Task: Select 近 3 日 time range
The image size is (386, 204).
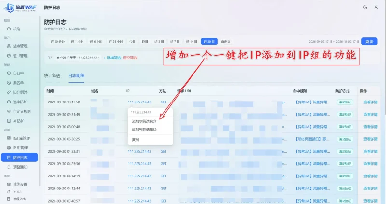Action: click(159, 42)
